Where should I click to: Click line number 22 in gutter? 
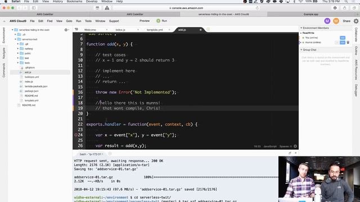[x=80, y=125]
